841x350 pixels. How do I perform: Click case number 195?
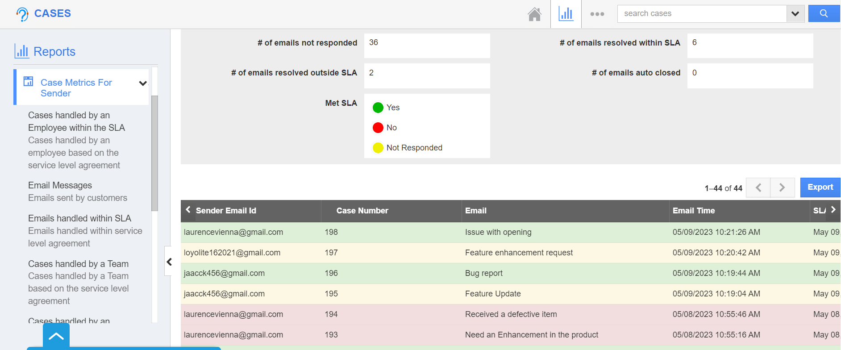331,294
